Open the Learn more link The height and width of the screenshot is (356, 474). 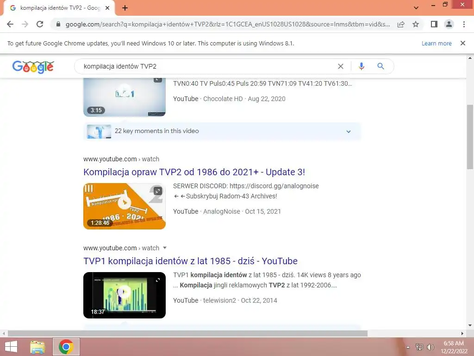tap(437, 43)
